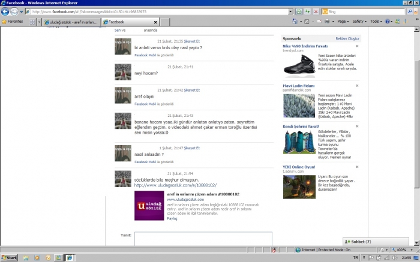Stop loading with the red X icon
Screen dimensions: 420x262
point(316,11)
